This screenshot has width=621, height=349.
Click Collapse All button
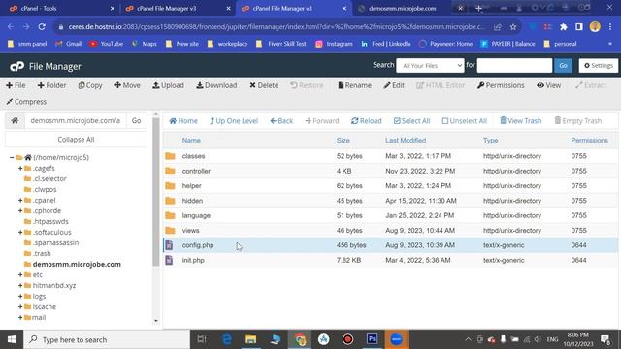click(x=76, y=140)
